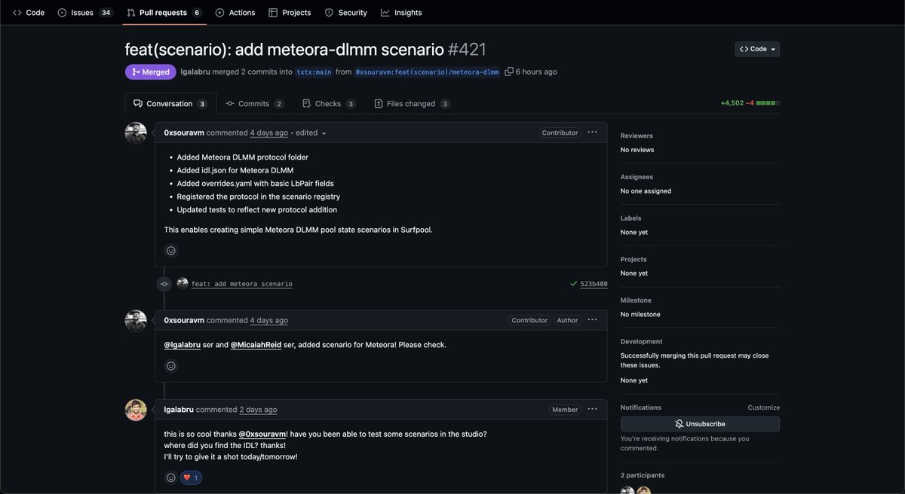
Task: Open options menu on lgalabru's comment
Action: click(x=592, y=410)
